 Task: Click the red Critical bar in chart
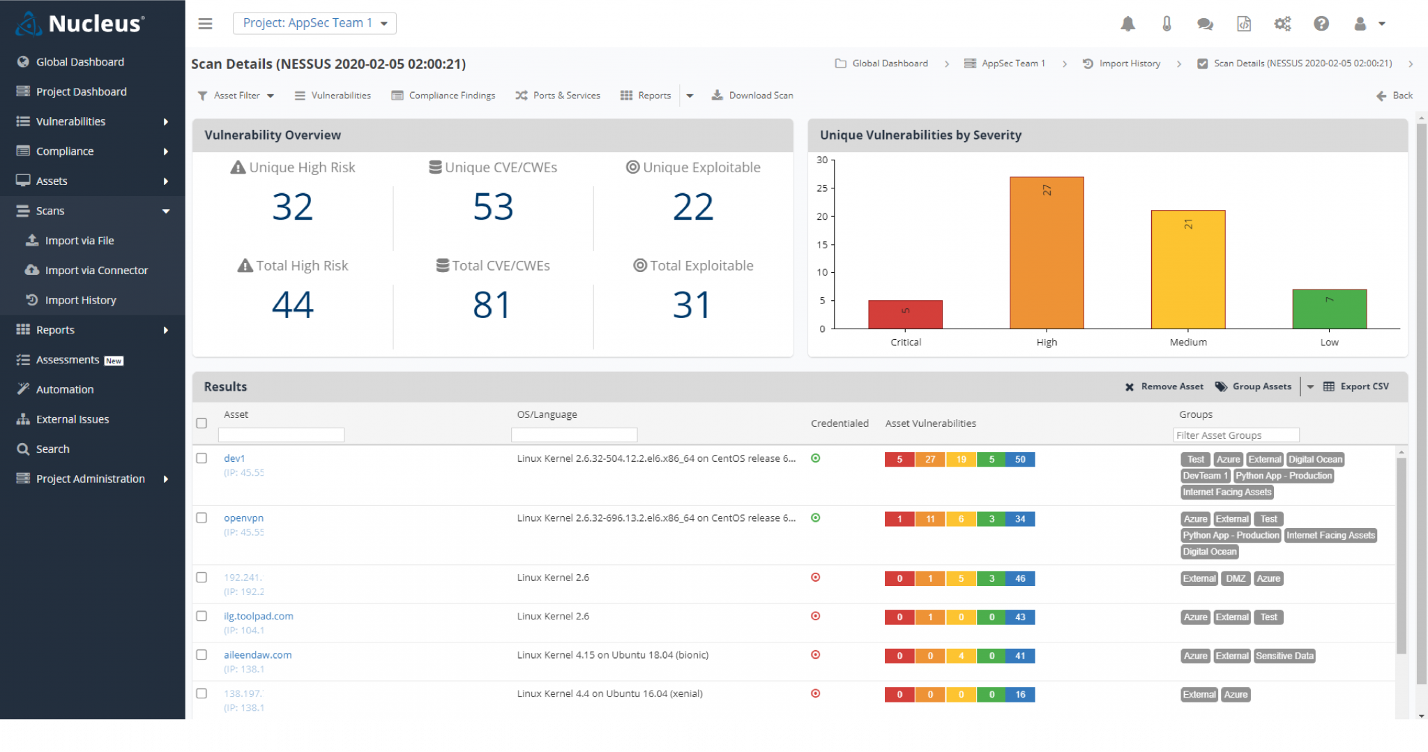pyautogui.click(x=905, y=315)
